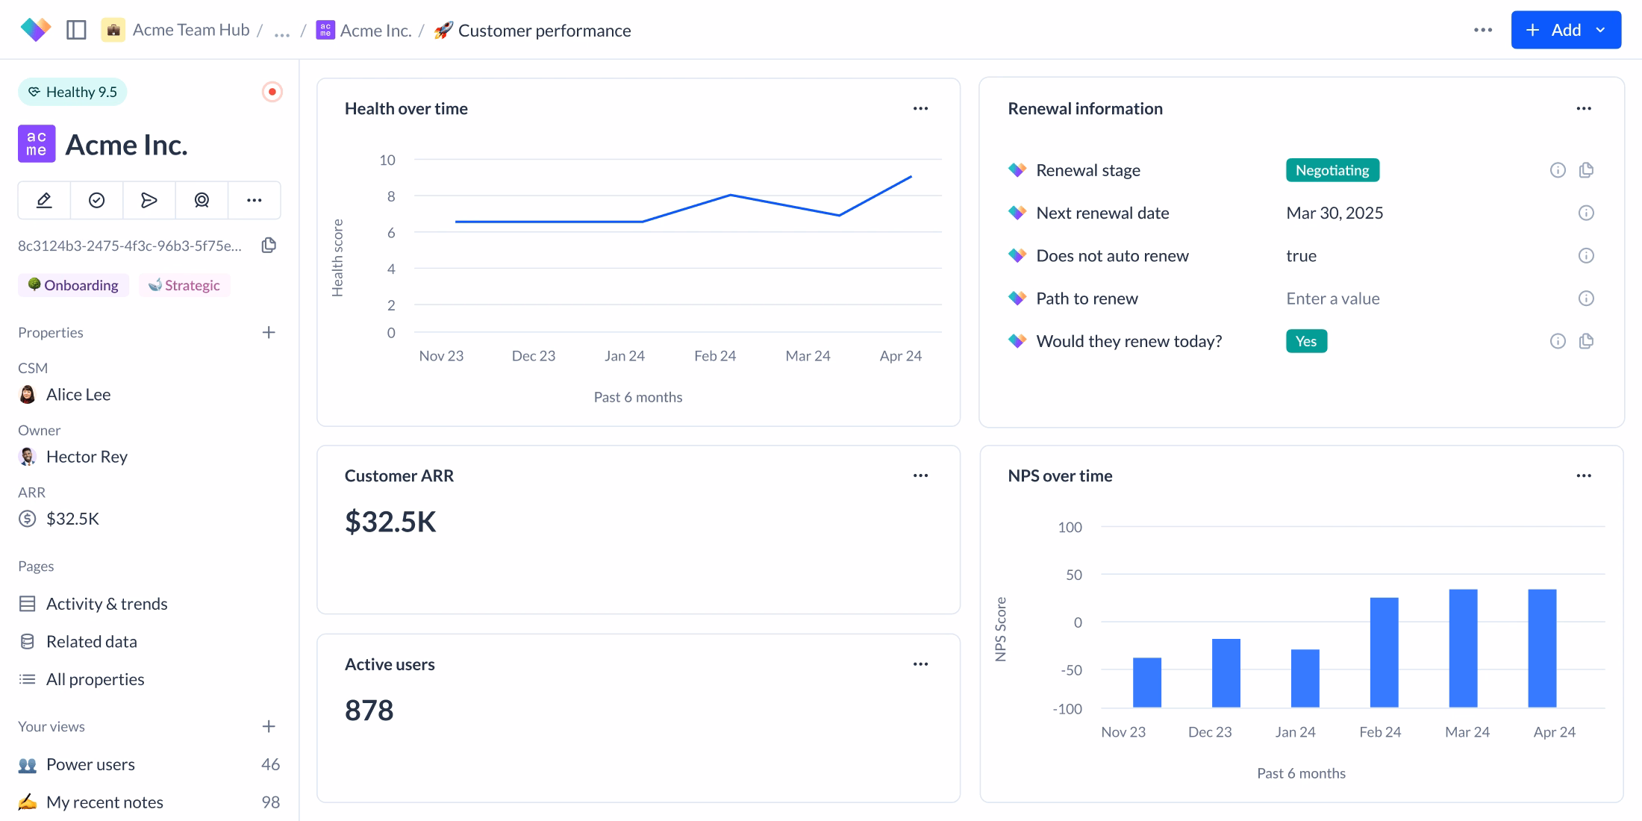Copy the Renewal stage value
Screen dimensions: 1642x821
point(1587,169)
